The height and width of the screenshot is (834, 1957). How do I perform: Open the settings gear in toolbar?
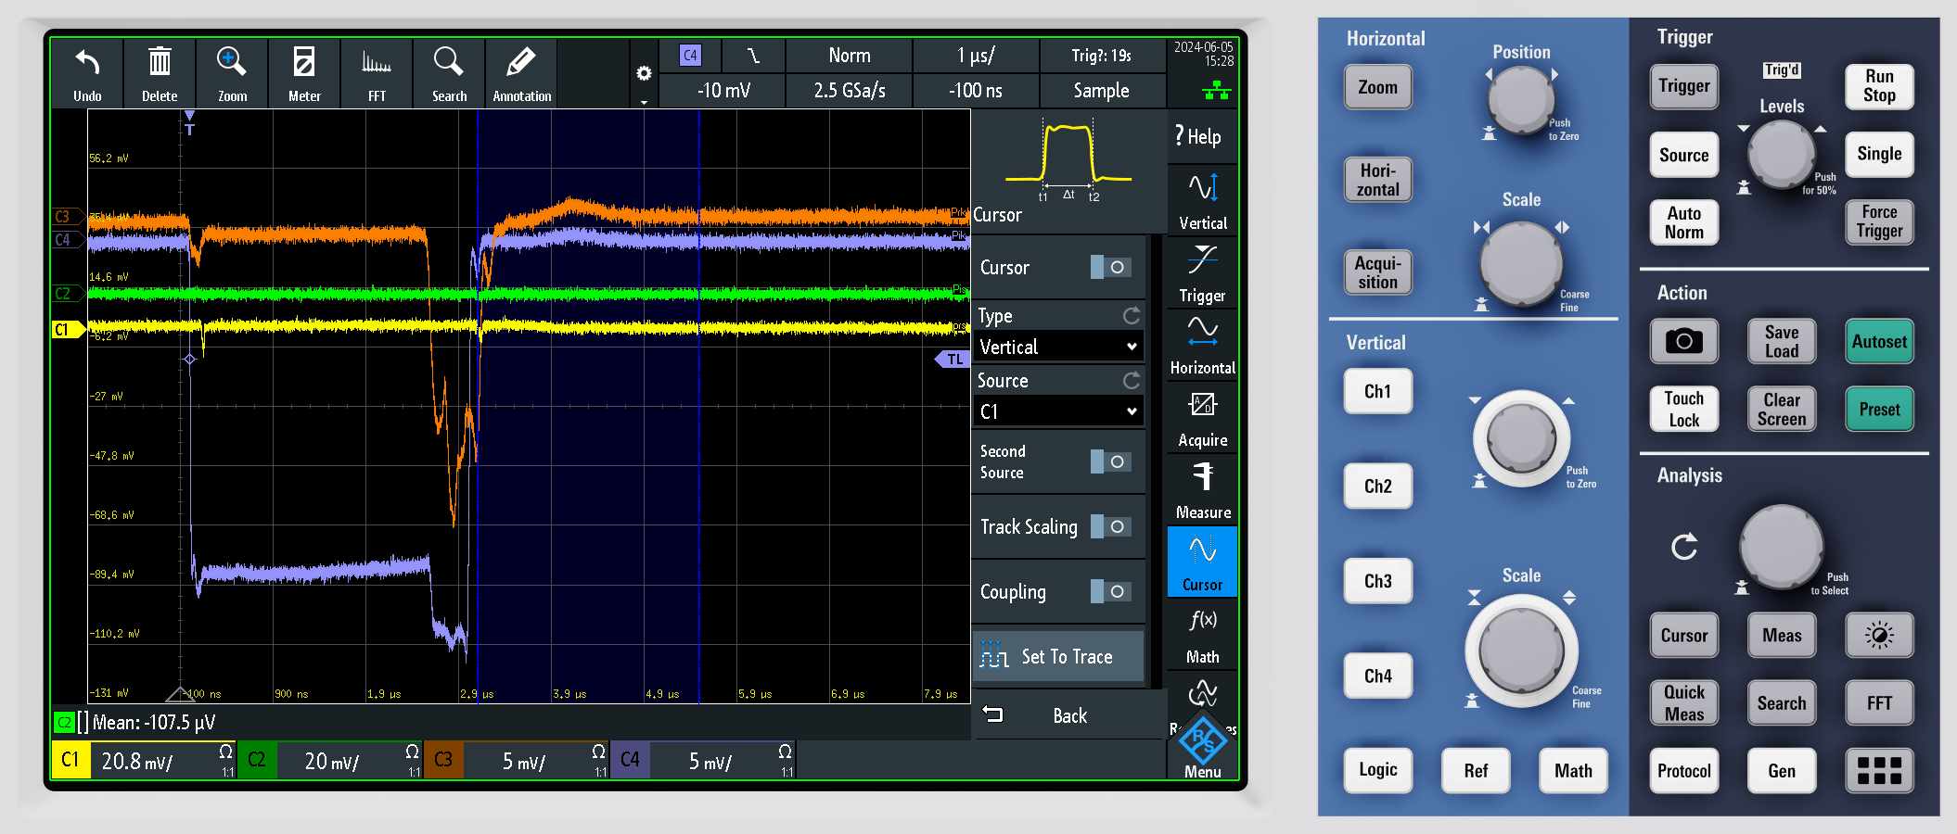[644, 73]
